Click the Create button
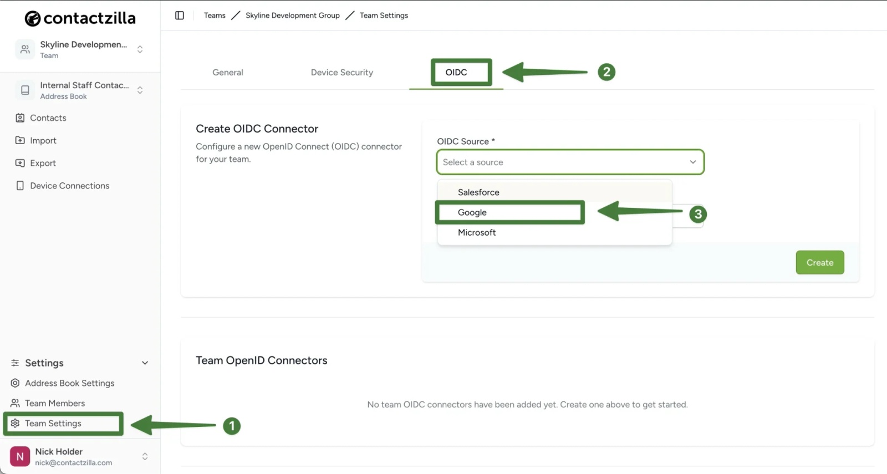 [820, 263]
